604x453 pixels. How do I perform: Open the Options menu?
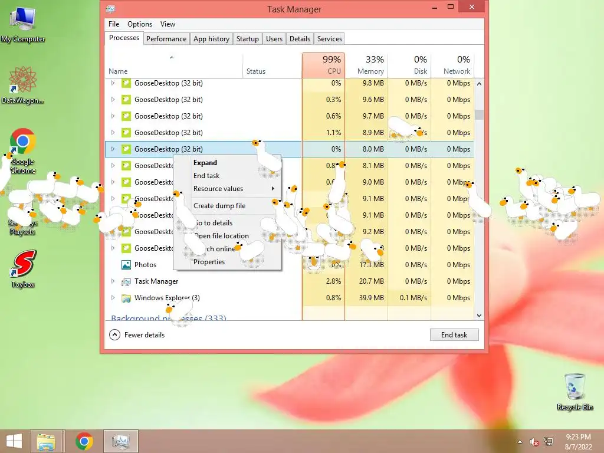(x=140, y=24)
